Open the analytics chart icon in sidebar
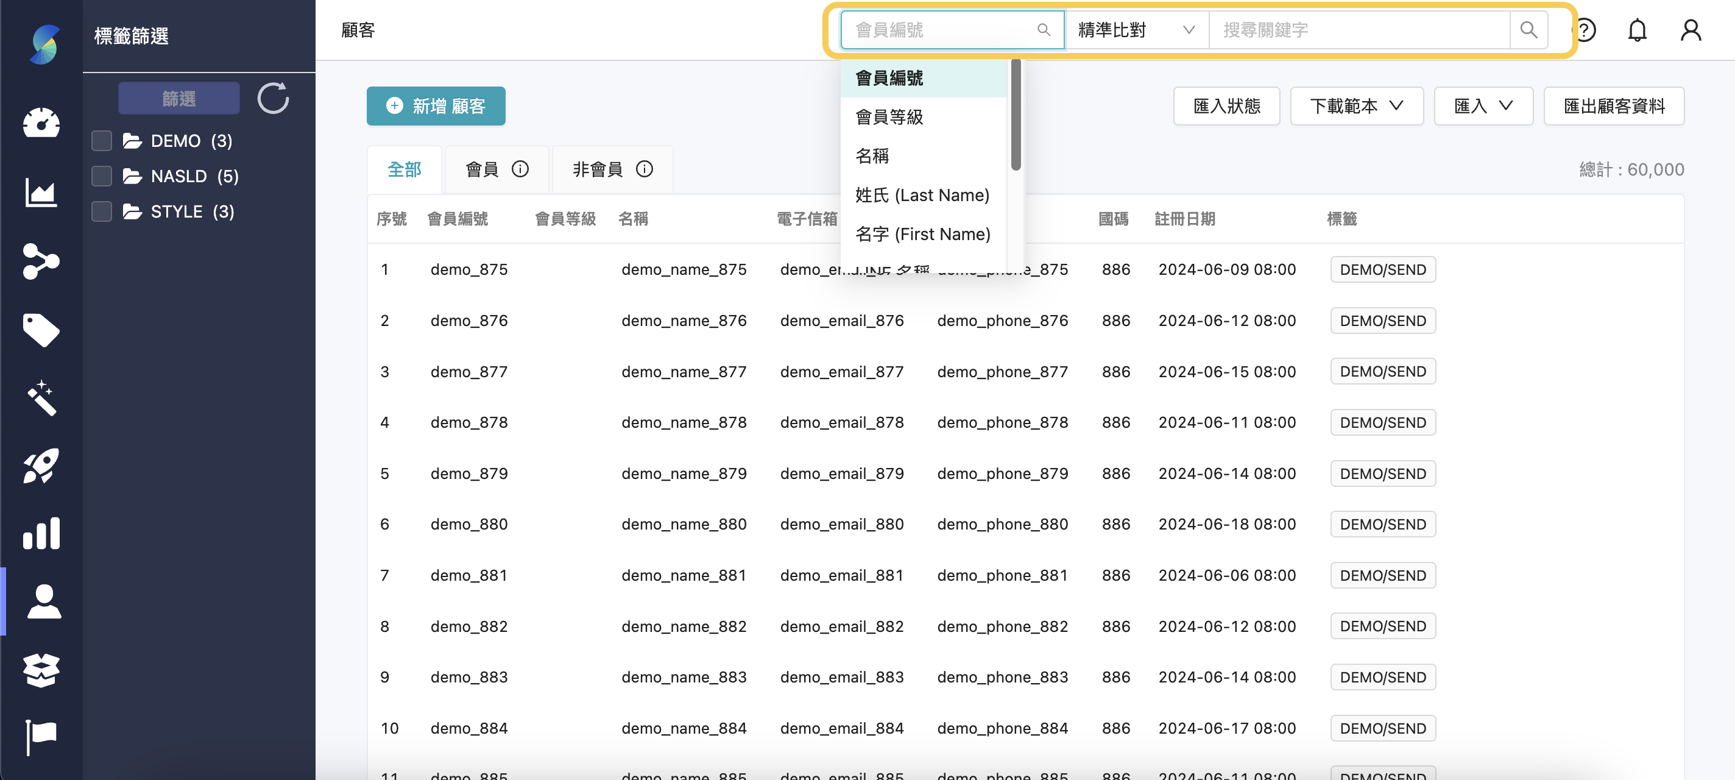The image size is (1735, 780). pos(42,192)
